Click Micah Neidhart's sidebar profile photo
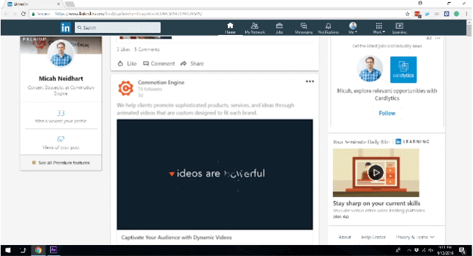Image resolution: width=473 pixels, height=256 pixels. click(x=61, y=54)
